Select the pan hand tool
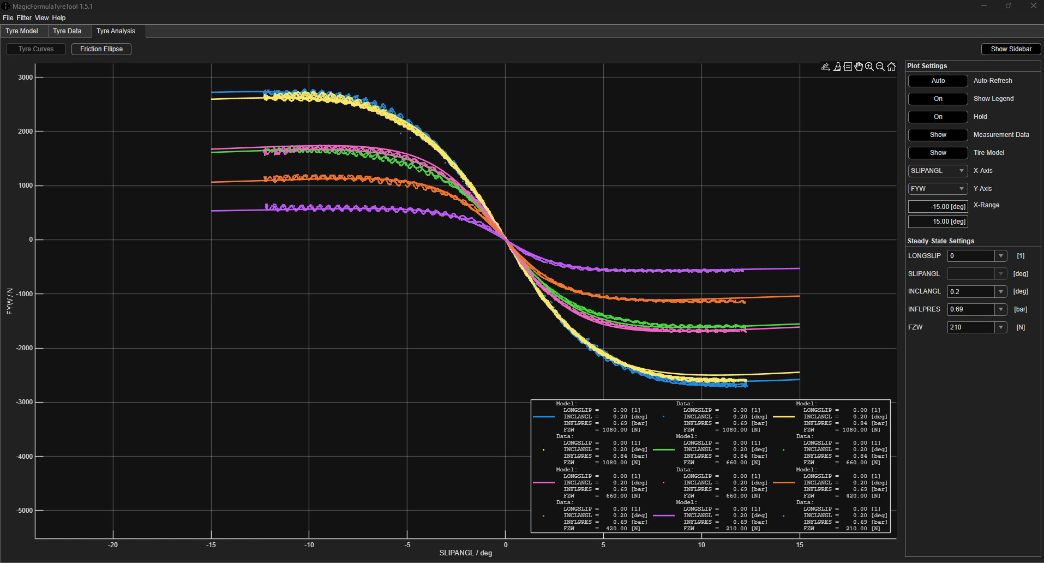 [x=859, y=67]
